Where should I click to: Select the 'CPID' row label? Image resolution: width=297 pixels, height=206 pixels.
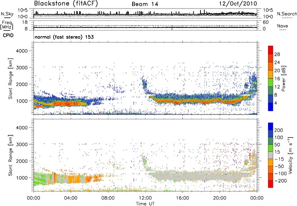(8, 35)
